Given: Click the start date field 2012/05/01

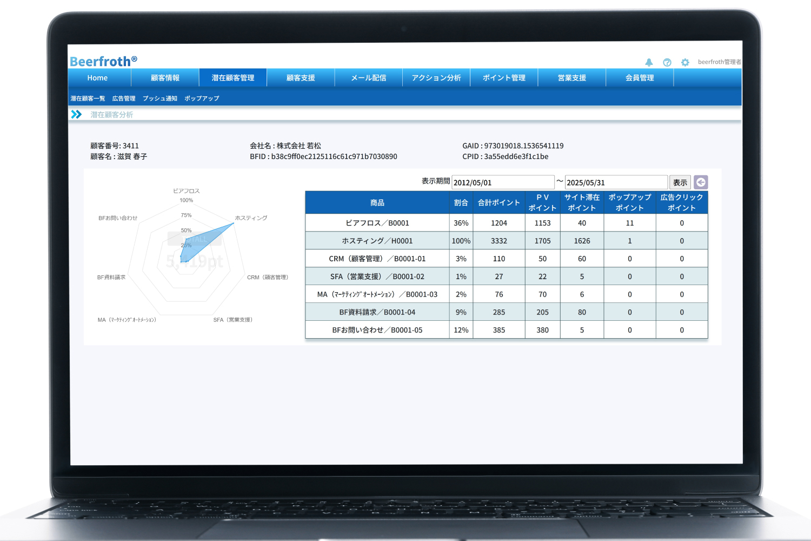Looking at the screenshot, I should click(x=502, y=182).
